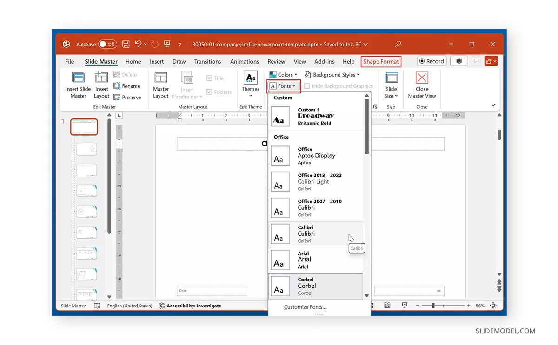Switch to the Home tab
Viewport: 558px width, 345px height.
coord(133,61)
